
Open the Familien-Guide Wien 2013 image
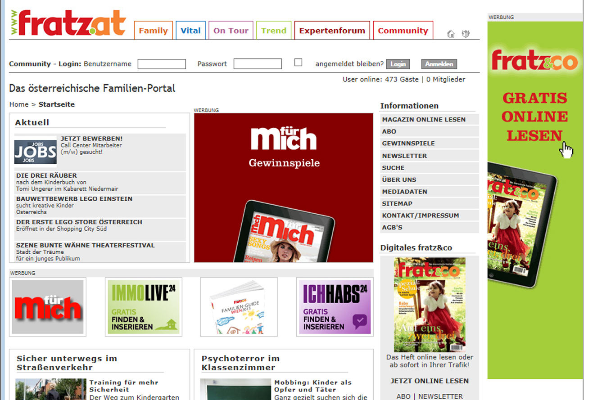239,307
